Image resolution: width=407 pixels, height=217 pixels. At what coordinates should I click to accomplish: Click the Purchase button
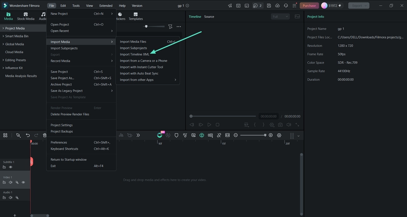pos(309,6)
